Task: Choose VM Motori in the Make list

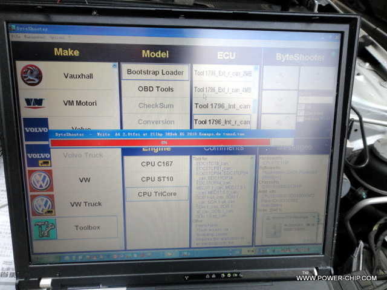Action: (80, 103)
